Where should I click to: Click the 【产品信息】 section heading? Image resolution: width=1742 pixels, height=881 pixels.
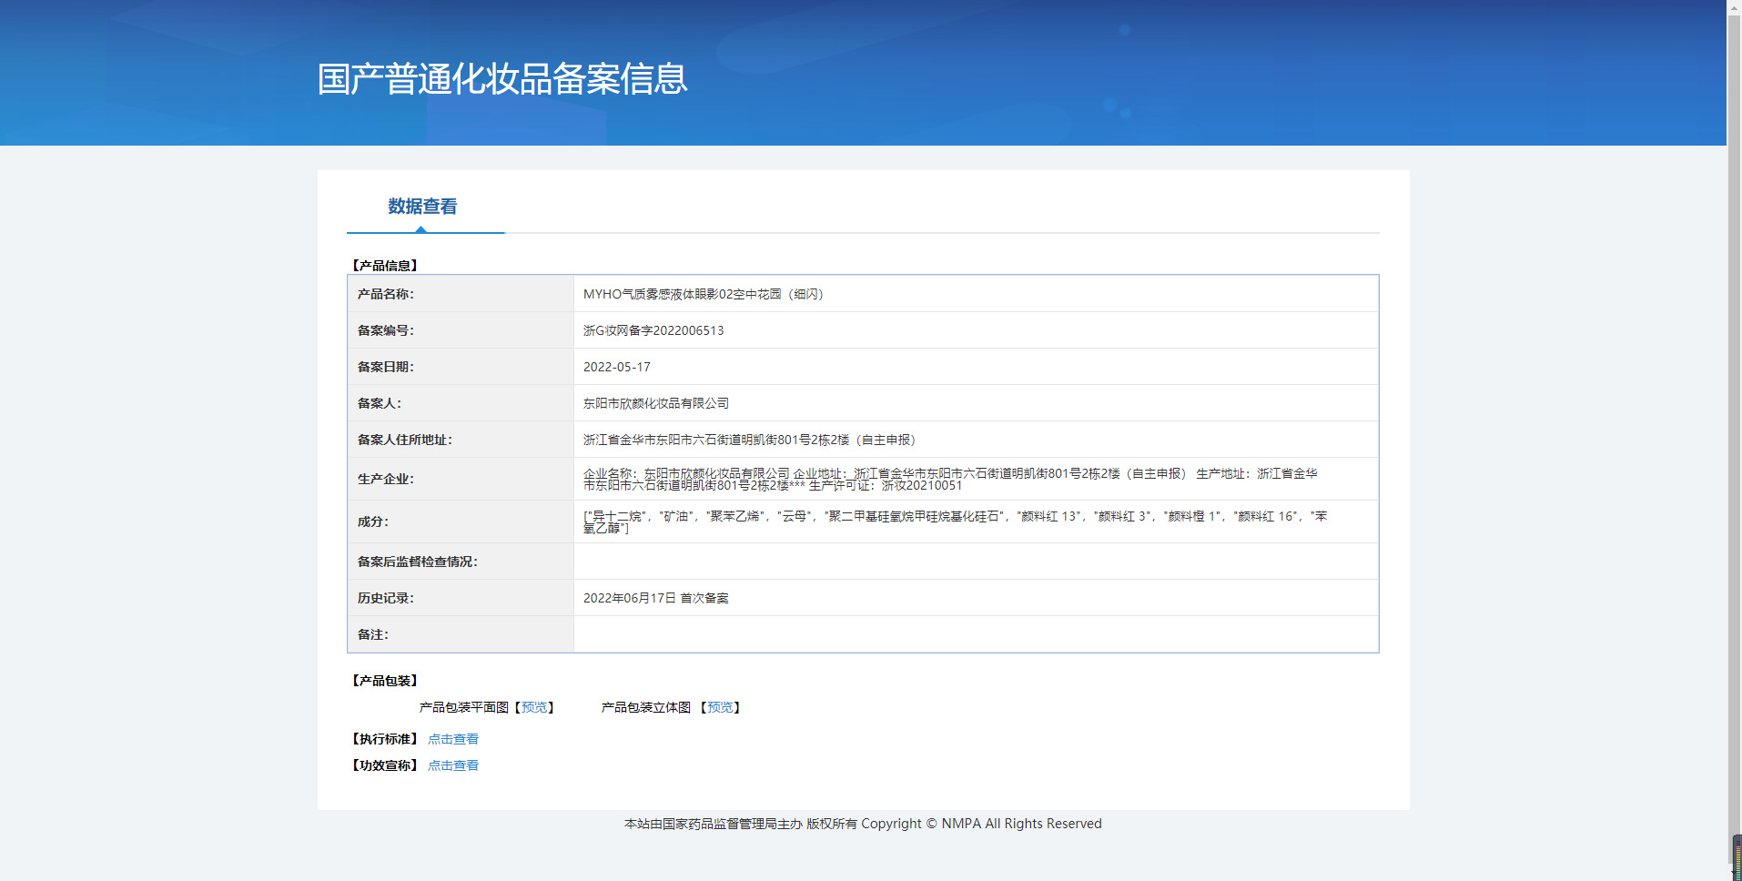tap(385, 266)
